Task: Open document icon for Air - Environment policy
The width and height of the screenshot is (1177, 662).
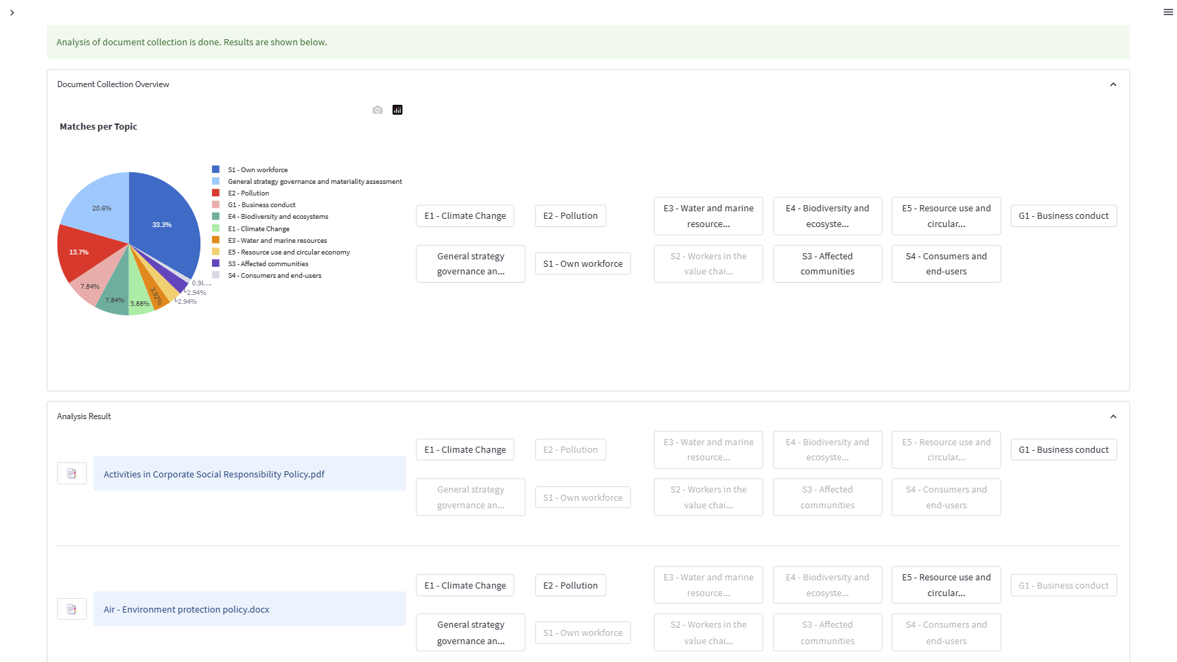Action: point(71,609)
